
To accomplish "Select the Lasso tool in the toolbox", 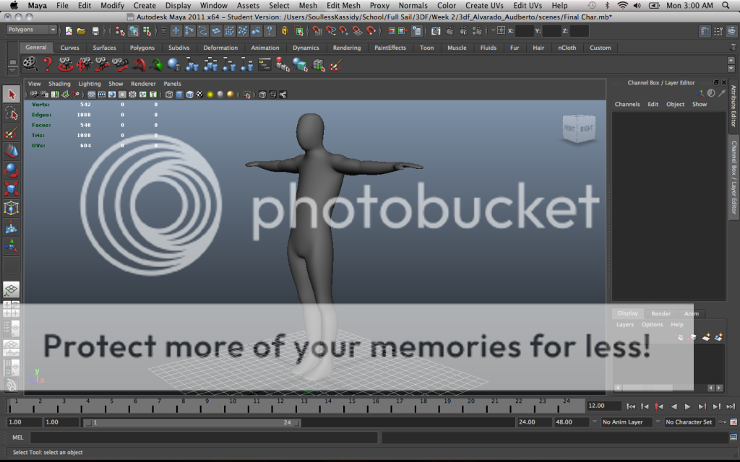I will pos(12,114).
